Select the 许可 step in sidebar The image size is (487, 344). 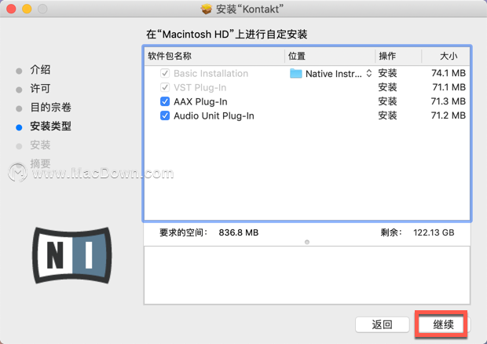pyautogui.click(x=40, y=89)
